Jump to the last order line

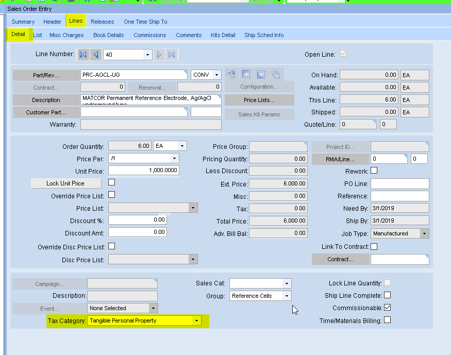pos(172,55)
